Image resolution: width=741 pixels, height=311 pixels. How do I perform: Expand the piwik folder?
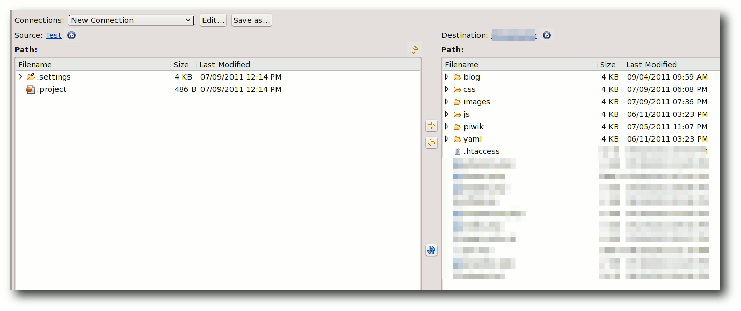447,127
